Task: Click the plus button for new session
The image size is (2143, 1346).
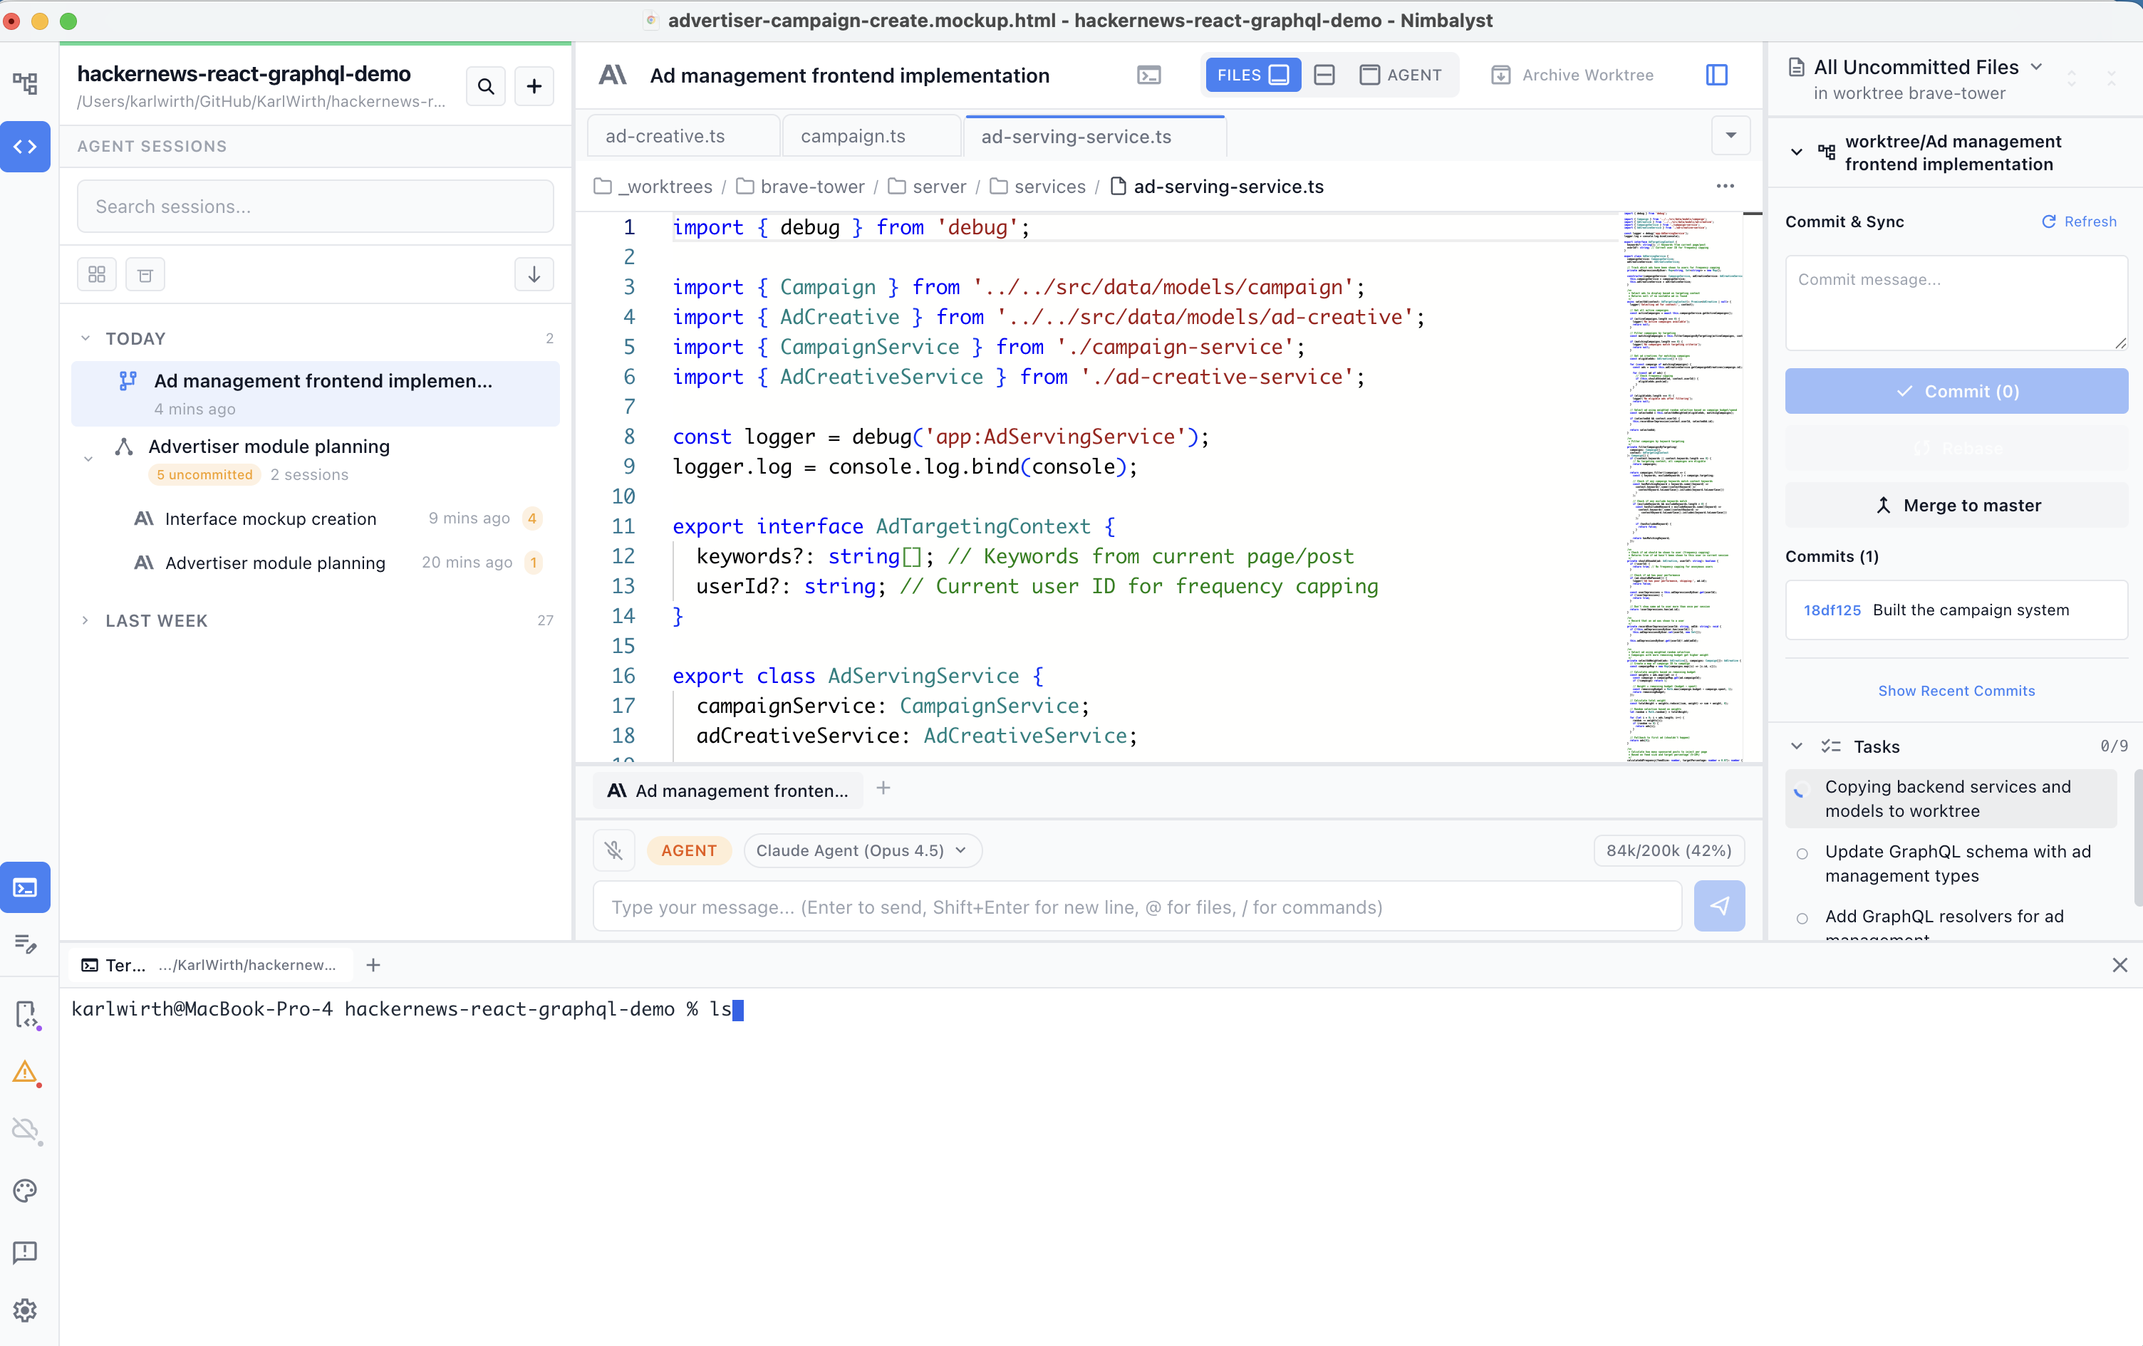Action: point(534,86)
